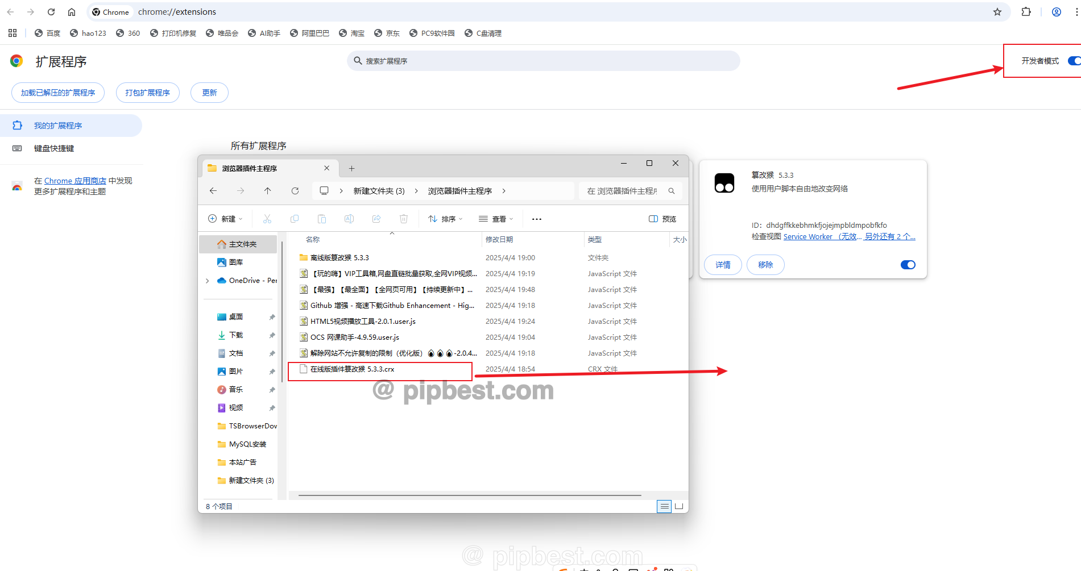Focus the Explorer folder search box
The width and height of the screenshot is (1081, 571).
(x=630, y=191)
